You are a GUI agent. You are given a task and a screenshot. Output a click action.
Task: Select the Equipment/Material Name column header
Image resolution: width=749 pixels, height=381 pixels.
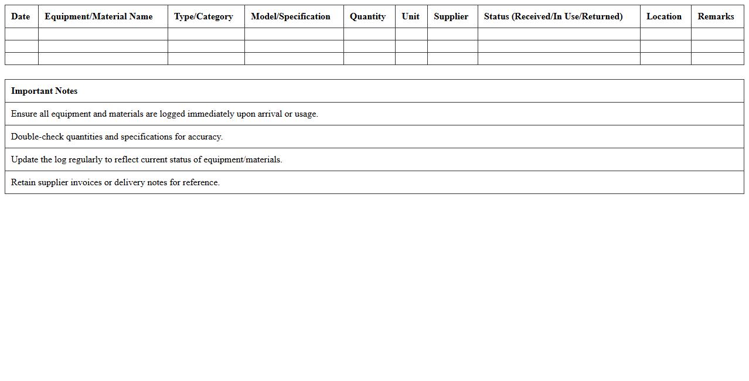click(x=98, y=16)
